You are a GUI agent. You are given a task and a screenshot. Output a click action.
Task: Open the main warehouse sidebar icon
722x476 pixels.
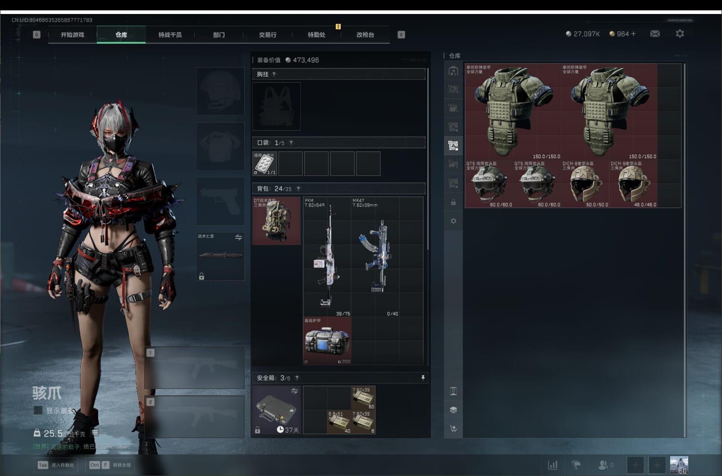453,71
